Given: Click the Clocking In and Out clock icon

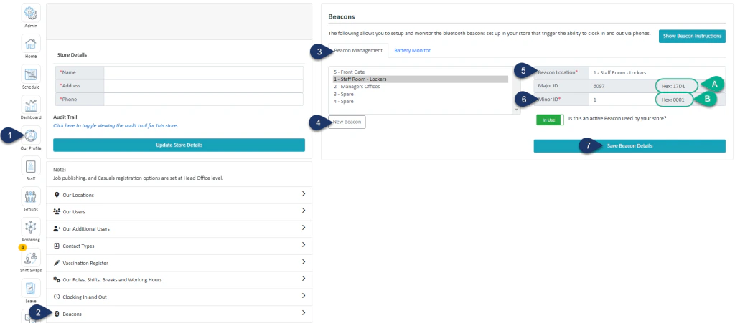Looking at the screenshot, I should (x=57, y=297).
